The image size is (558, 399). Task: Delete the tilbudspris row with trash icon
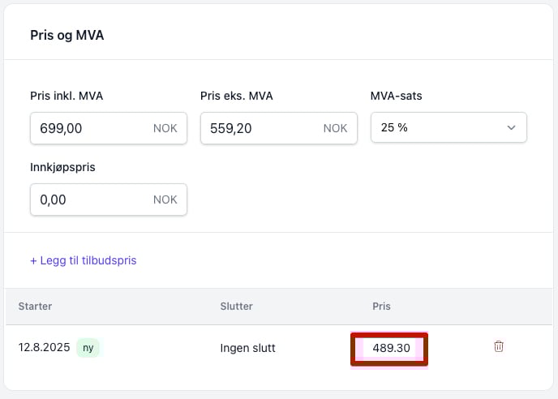499,346
